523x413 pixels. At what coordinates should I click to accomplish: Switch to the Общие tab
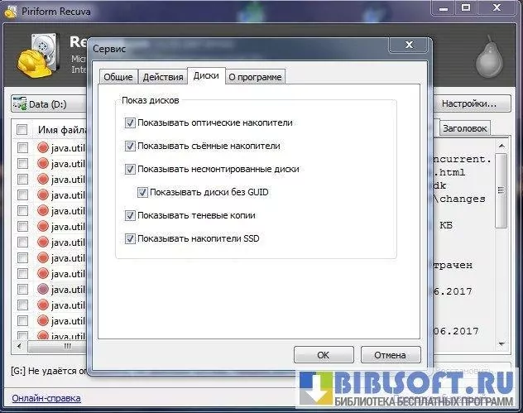point(117,77)
